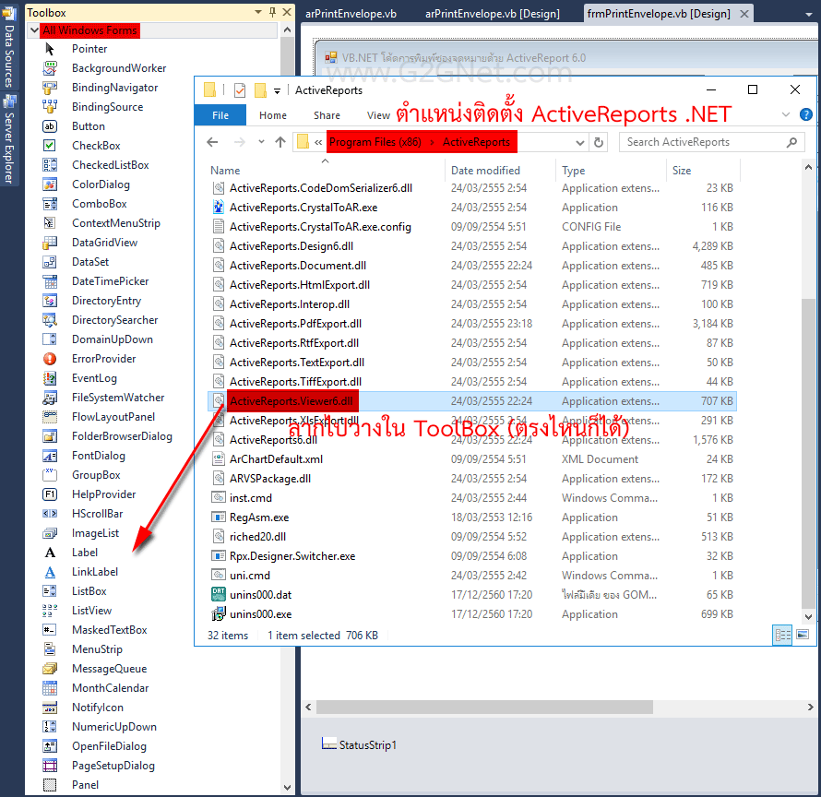This screenshot has width=821, height=797.
Task: Switch to details view in Explorer
Action: tap(783, 636)
